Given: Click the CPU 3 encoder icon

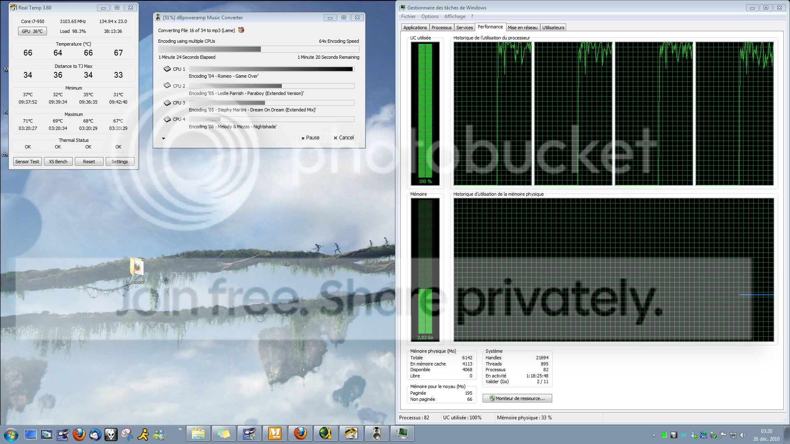Looking at the screenshot, I should tap(167, 102).
